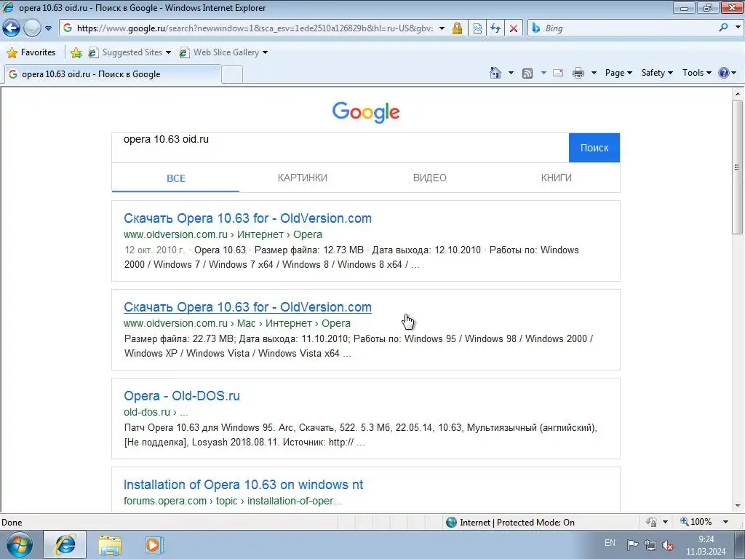Refresh the page with the refresh icon
The width and height of the screenshot is (745, 559).
point(495,28)
